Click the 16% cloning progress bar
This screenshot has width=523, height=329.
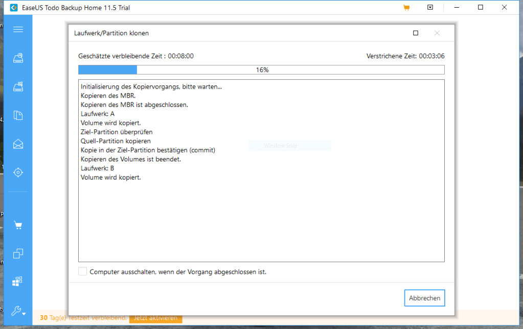[x=261, y=70]
